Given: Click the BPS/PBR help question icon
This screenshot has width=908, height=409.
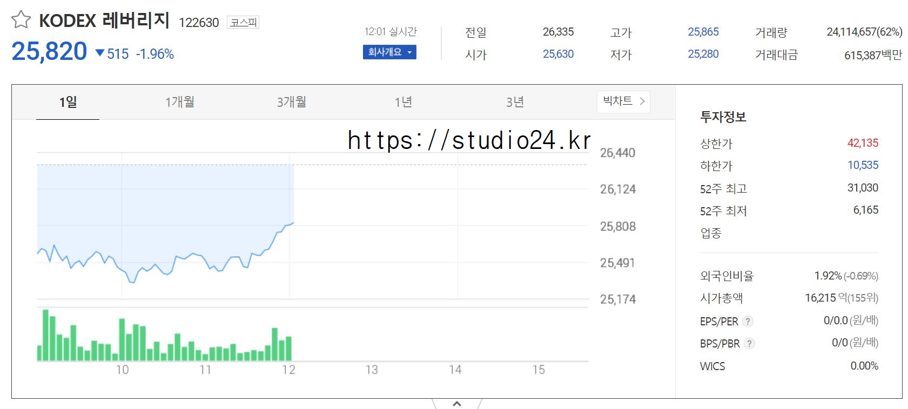Looking at the screenshot, I should (x=749, y=344).
